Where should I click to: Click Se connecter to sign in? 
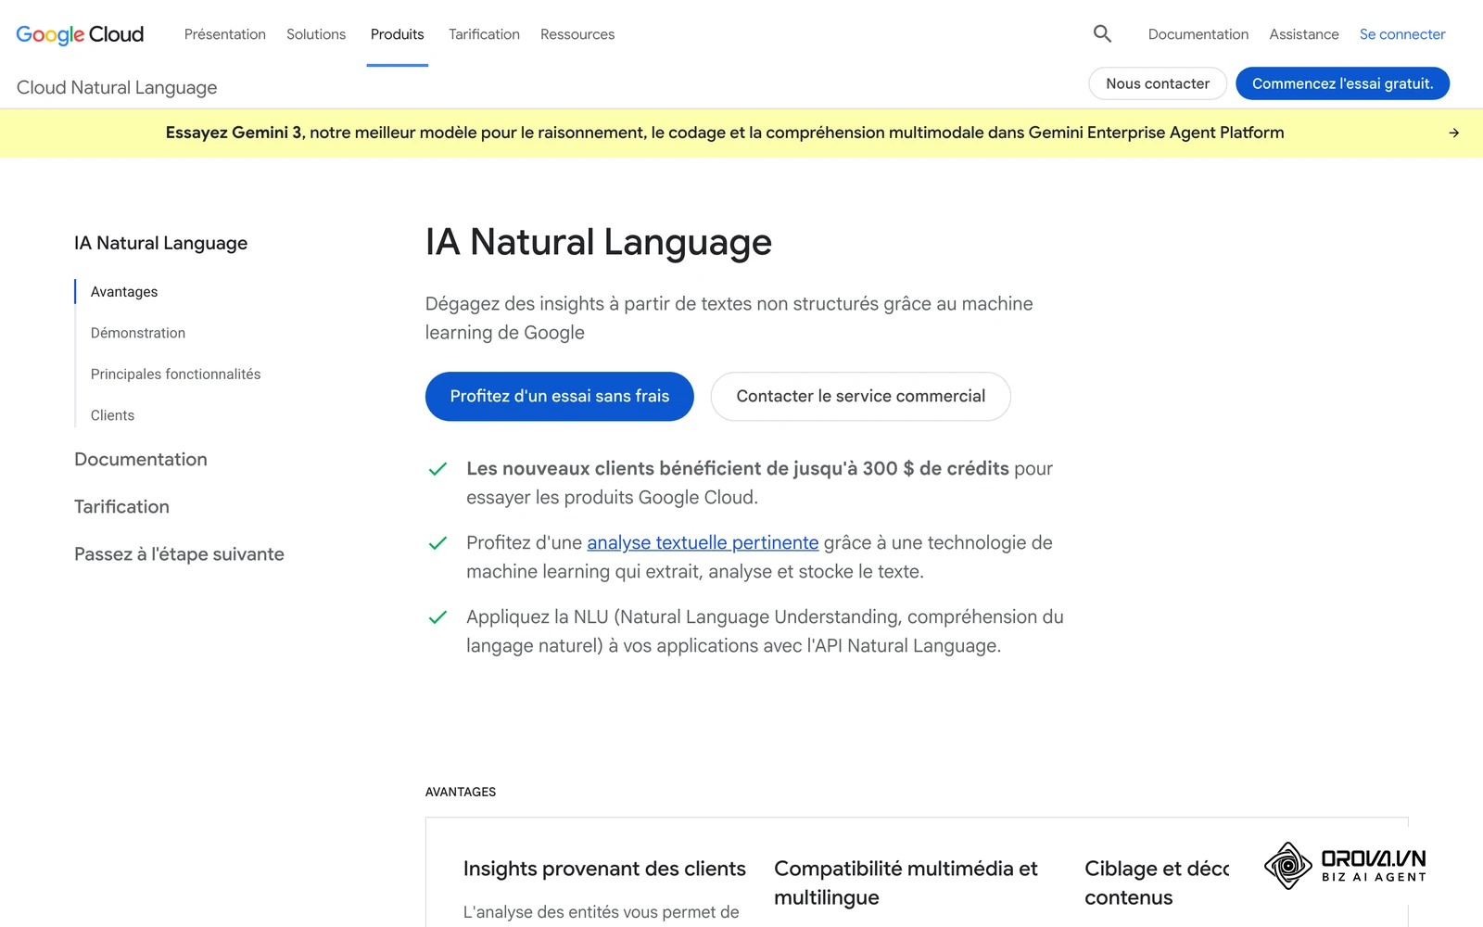tap(1402, 34)
